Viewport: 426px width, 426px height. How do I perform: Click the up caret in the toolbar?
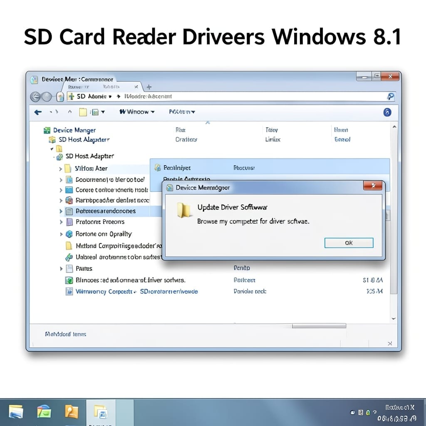point(70,111)
